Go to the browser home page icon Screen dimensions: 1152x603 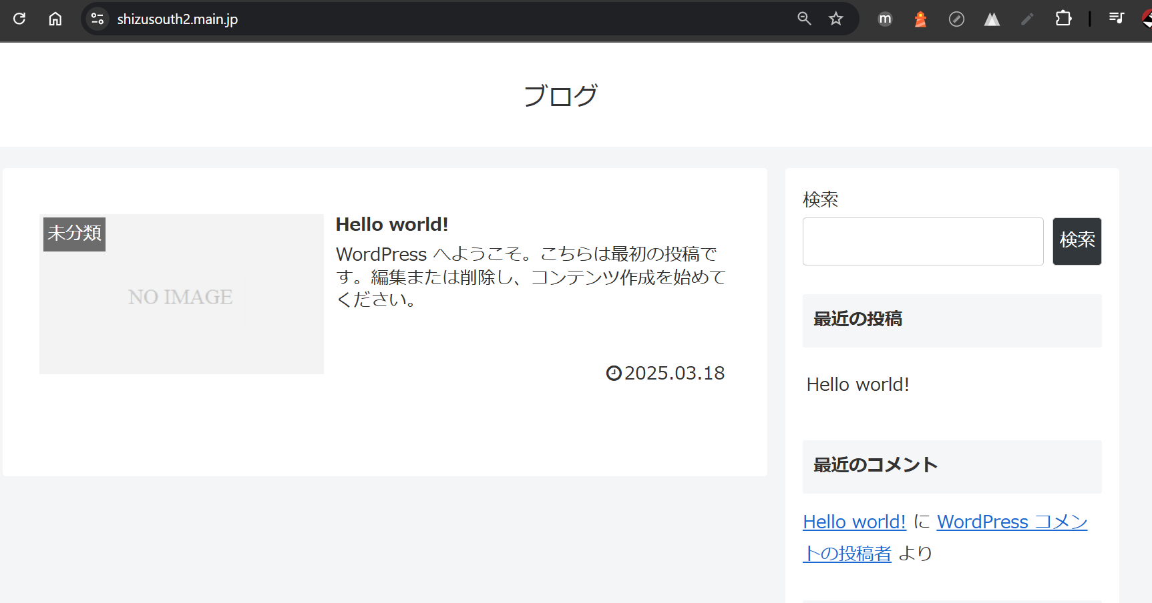55,19
